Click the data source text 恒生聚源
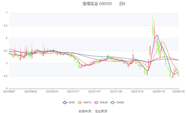 (101, 111)
